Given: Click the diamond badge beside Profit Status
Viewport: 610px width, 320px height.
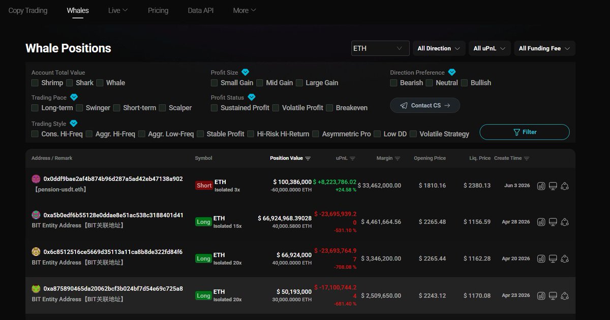Looking at the screenshot, I should 252,97.
